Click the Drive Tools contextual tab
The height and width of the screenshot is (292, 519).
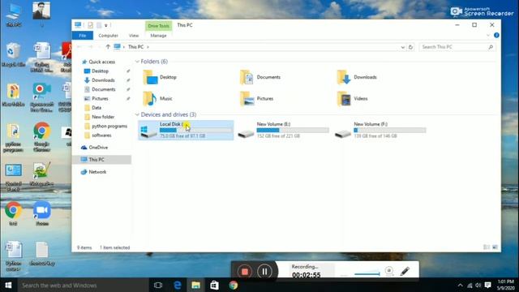(158, 26)
